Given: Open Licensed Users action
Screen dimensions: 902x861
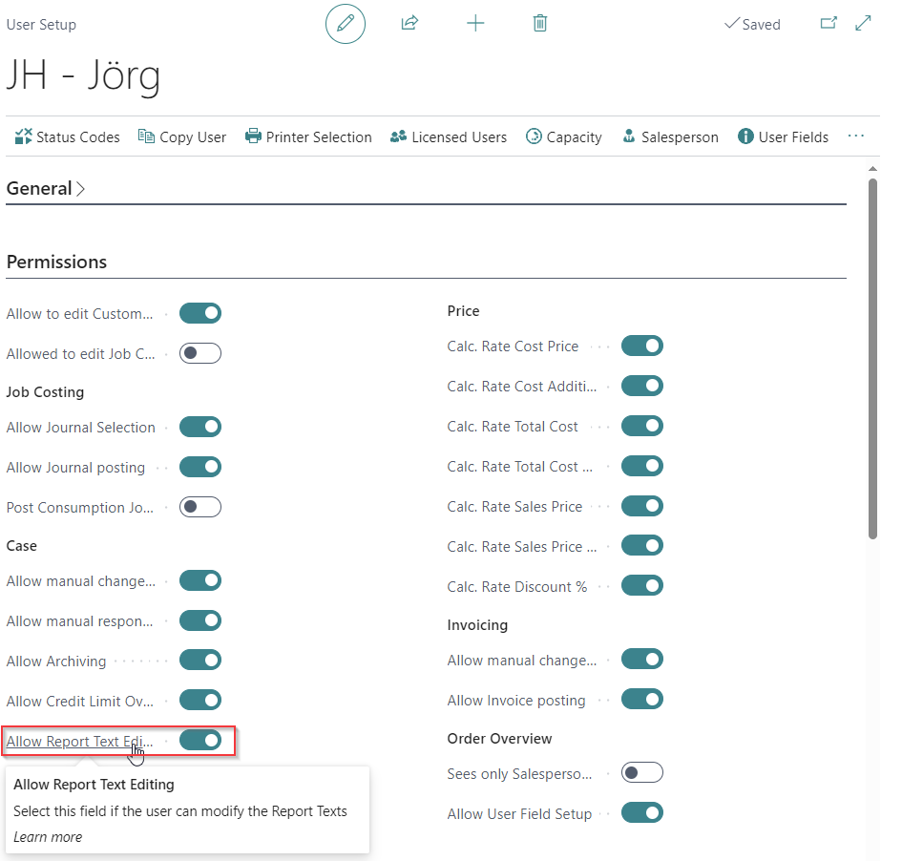Looking at the screenshot, I should pos(449,136).
